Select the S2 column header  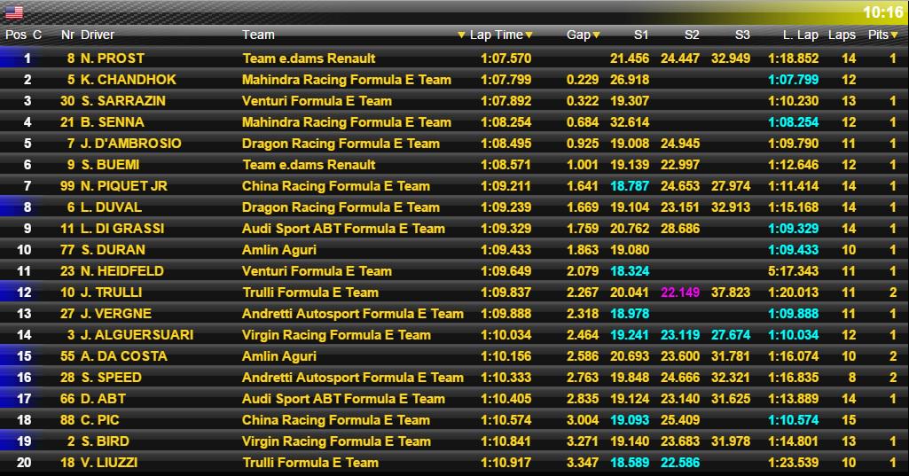[692, 35]
